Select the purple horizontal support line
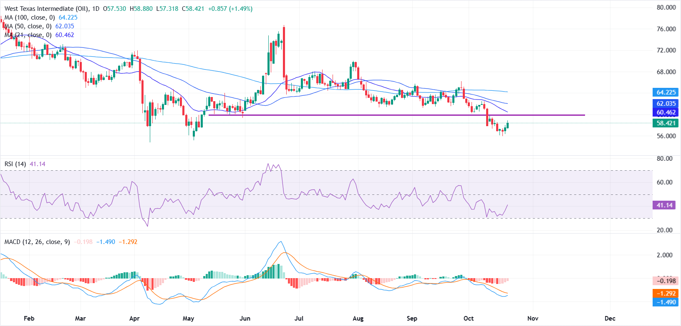Screen dimensions: 681x326 pyautogui.click(x=396, y=115)
